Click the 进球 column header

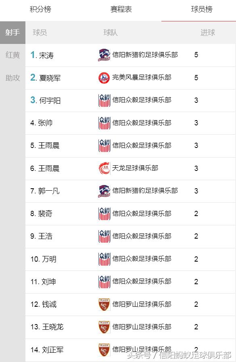click(x=208, y=33)
